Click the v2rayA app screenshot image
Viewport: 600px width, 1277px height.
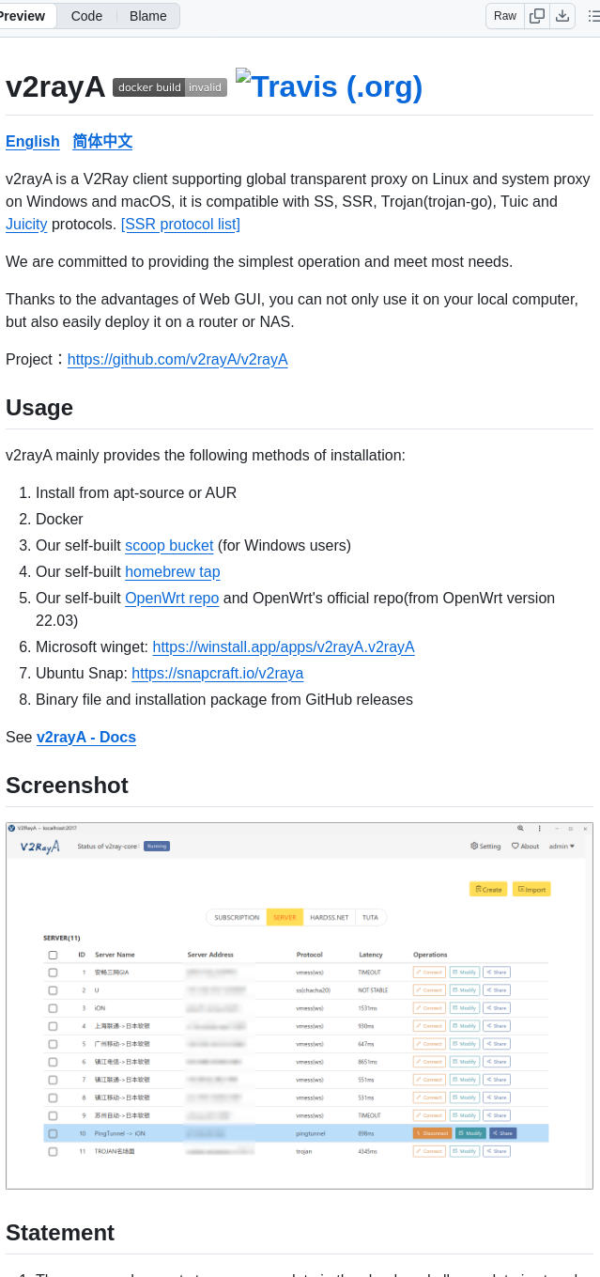300,1005
